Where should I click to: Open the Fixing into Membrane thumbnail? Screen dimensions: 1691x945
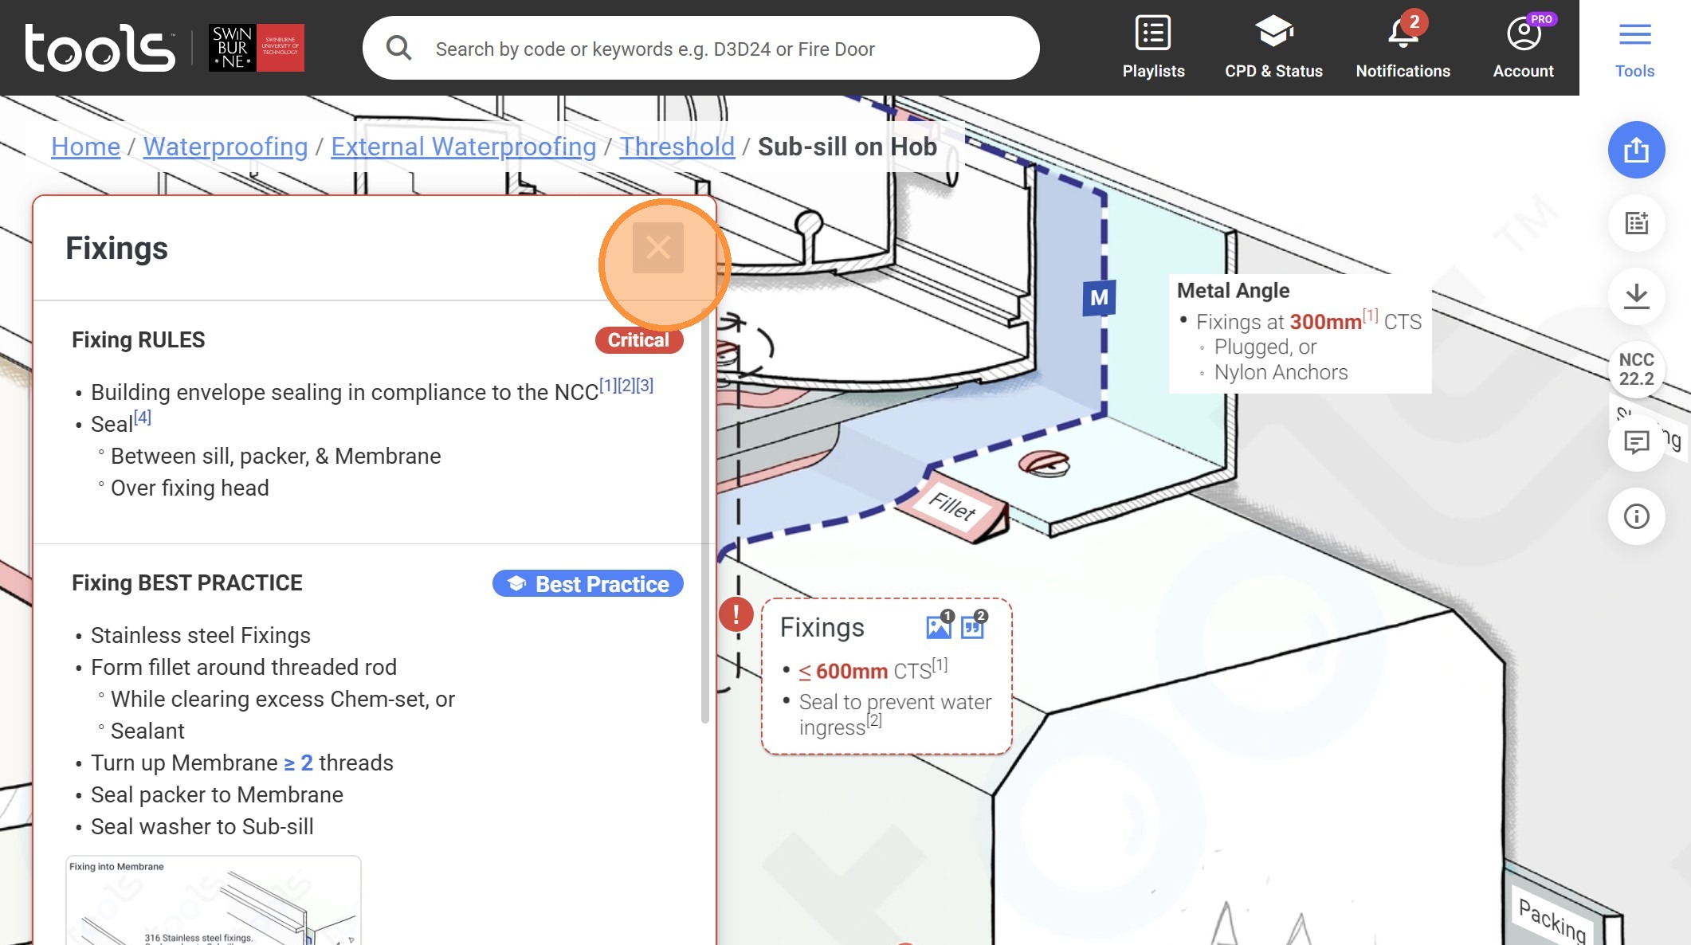click(213, 900)
